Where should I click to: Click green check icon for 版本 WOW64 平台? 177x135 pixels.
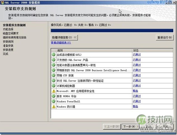(53, 96)
